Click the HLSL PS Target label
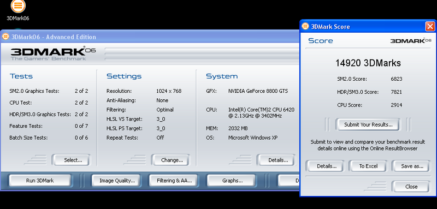Screen dimensions: 437x209 pyautogui.click(x=125, y=128)
